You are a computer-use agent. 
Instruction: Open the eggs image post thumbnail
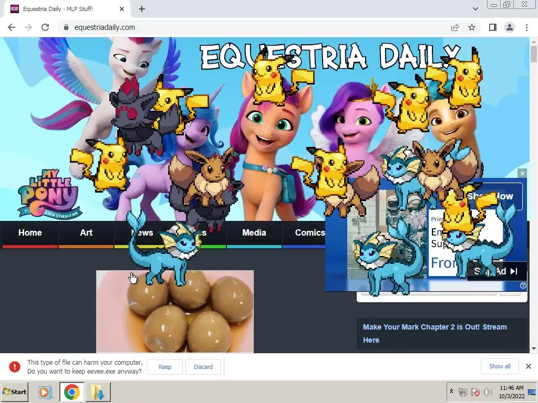pyautogui.click(x=175, y=311)
